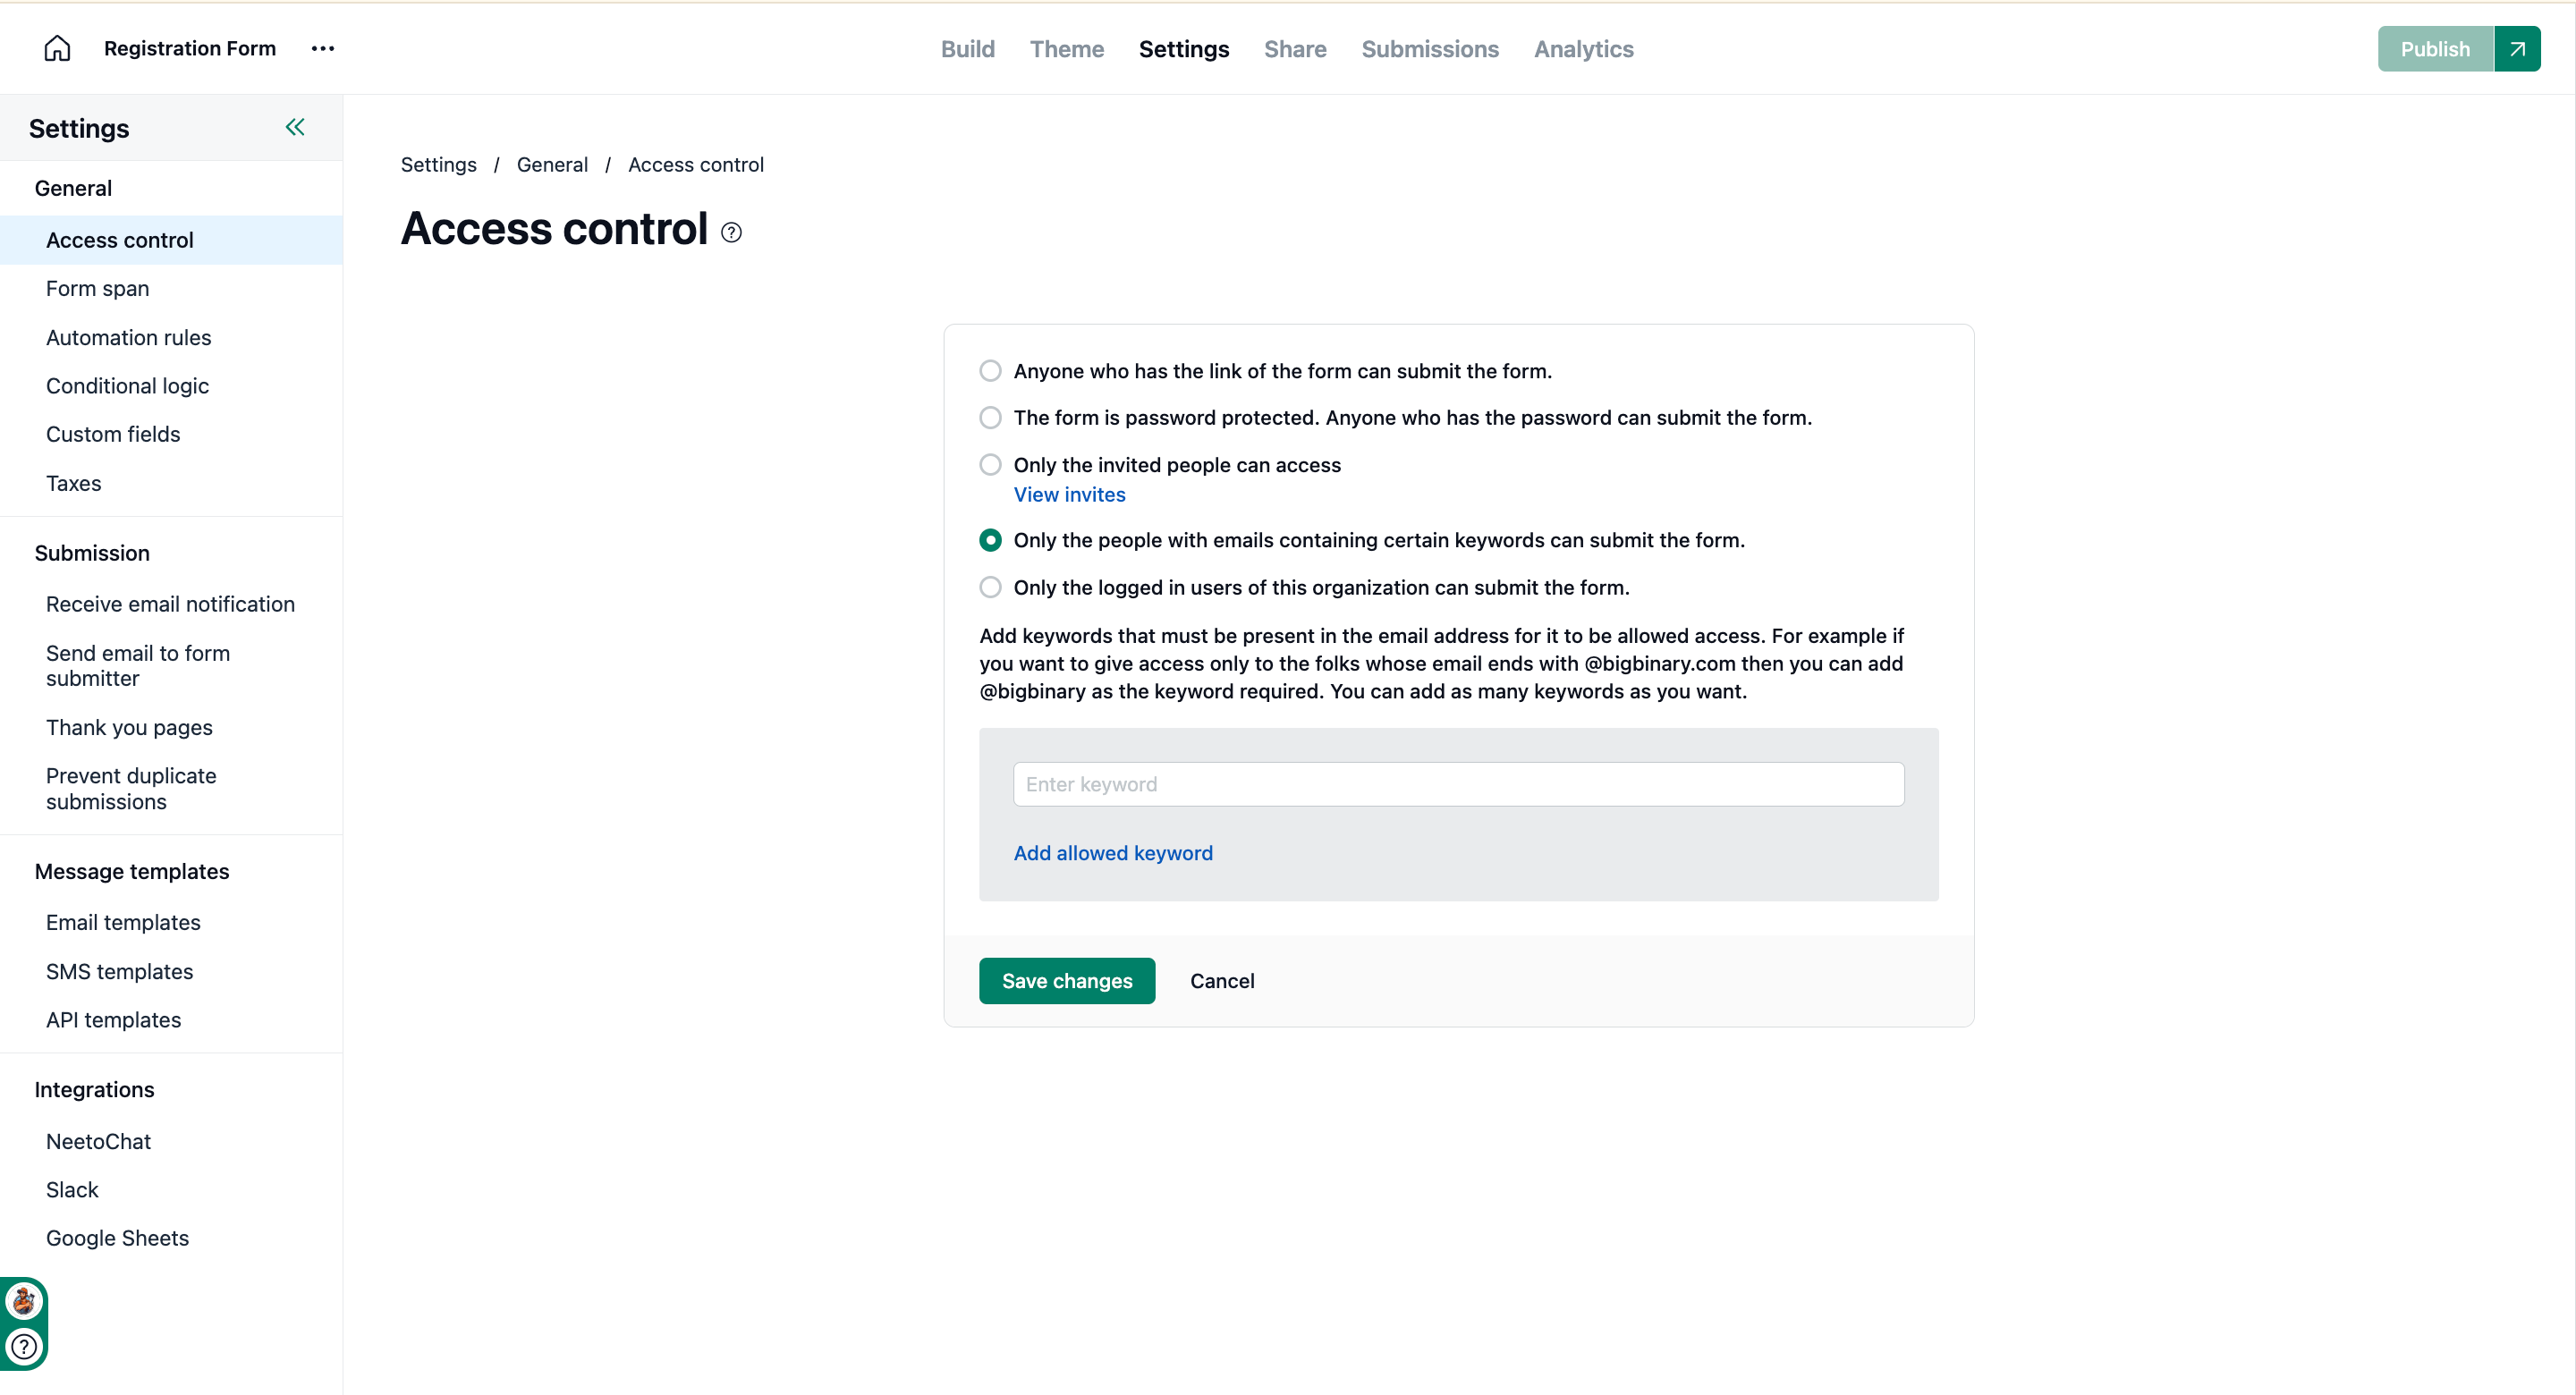The height and width of the screenshot is (1395, 2576).
Task: Switch to the Analytics tab
Action: (x=1583, y=49)
